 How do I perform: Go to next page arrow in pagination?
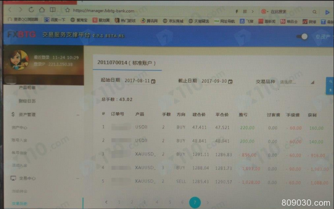click(x=207, y=202)
